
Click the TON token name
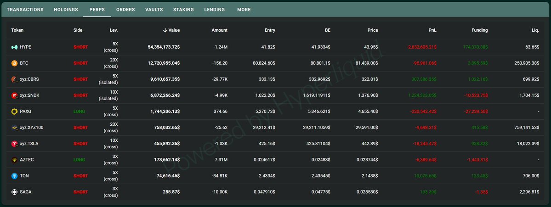click(x=24, y=176)
